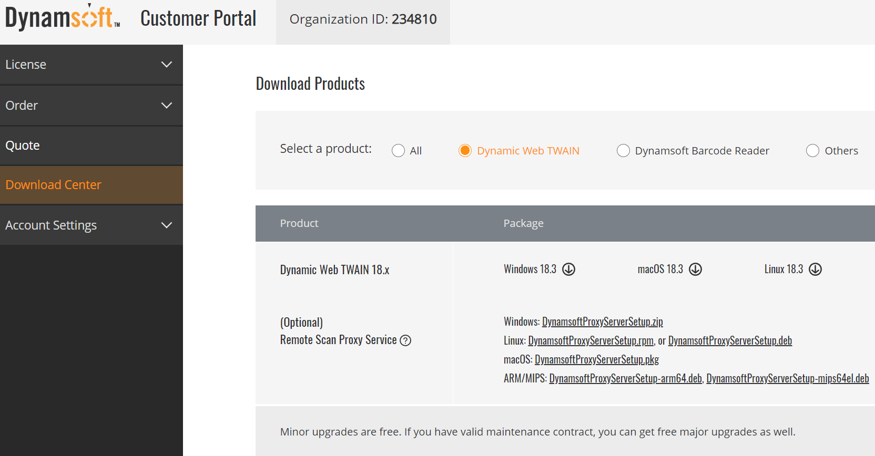Click the Linux 18.3 download icon

pos(815,270)
